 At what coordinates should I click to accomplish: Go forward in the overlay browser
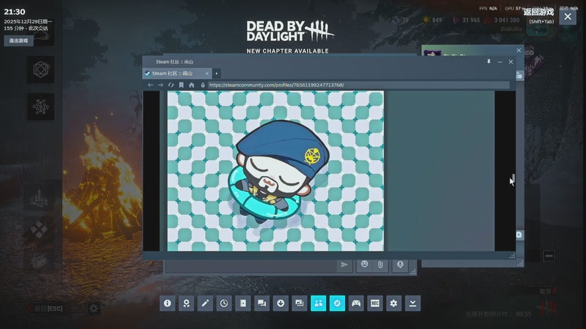coord(160,85)
